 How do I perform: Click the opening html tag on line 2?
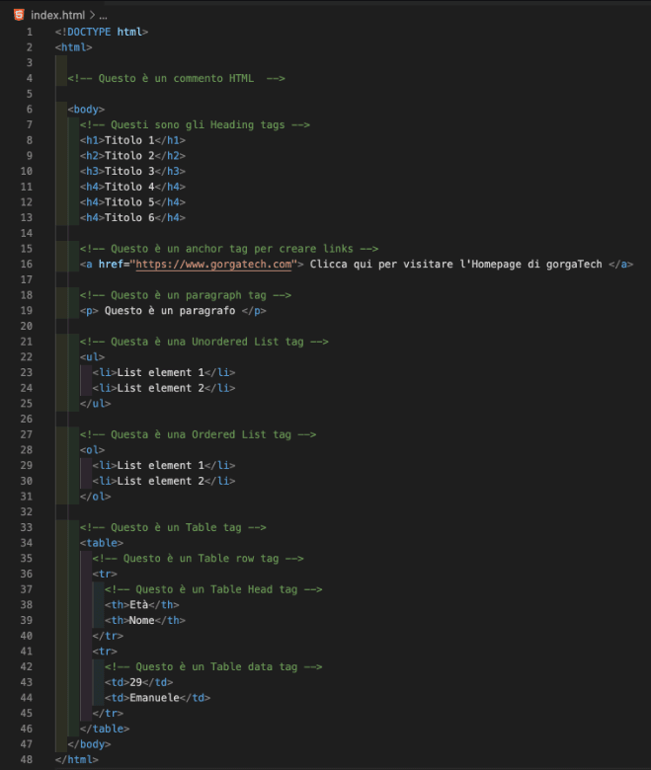pyautogui.click(x=74, y=47)
